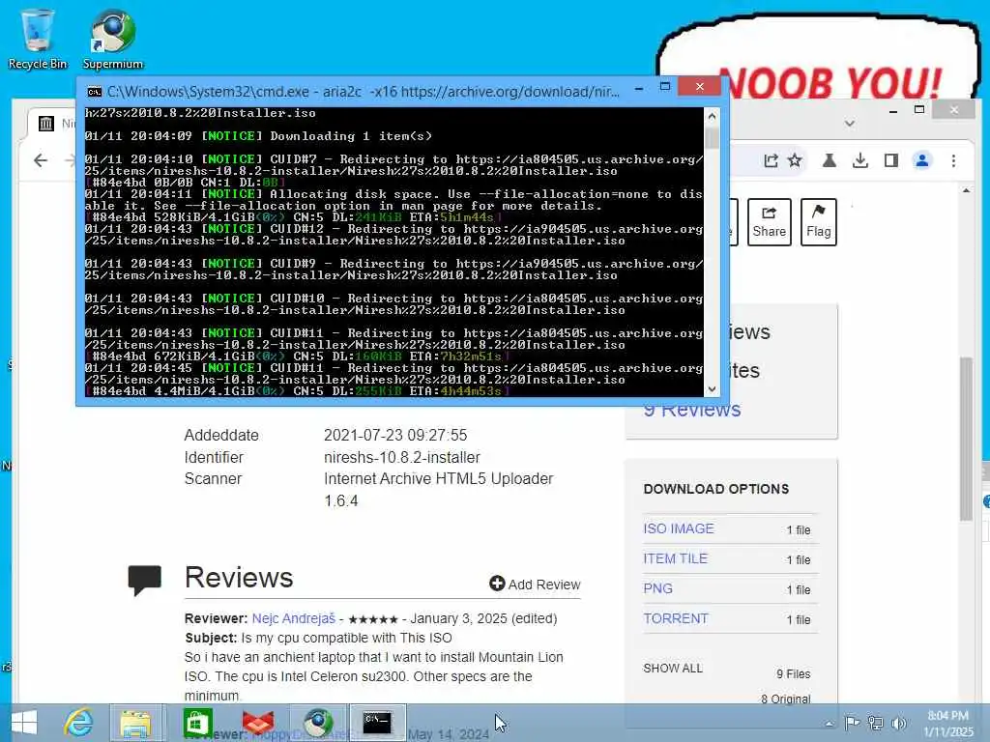
Task: Open the browser downloads icon
Action: 859,161
